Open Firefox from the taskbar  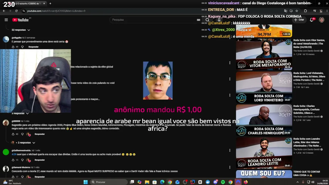(x=246, y=182)
